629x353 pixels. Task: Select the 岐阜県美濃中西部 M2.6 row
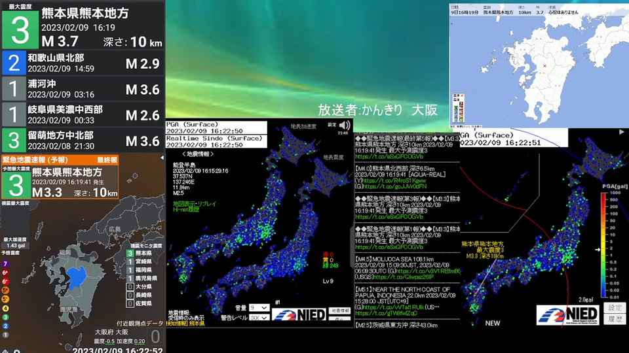tap(83, 114)
